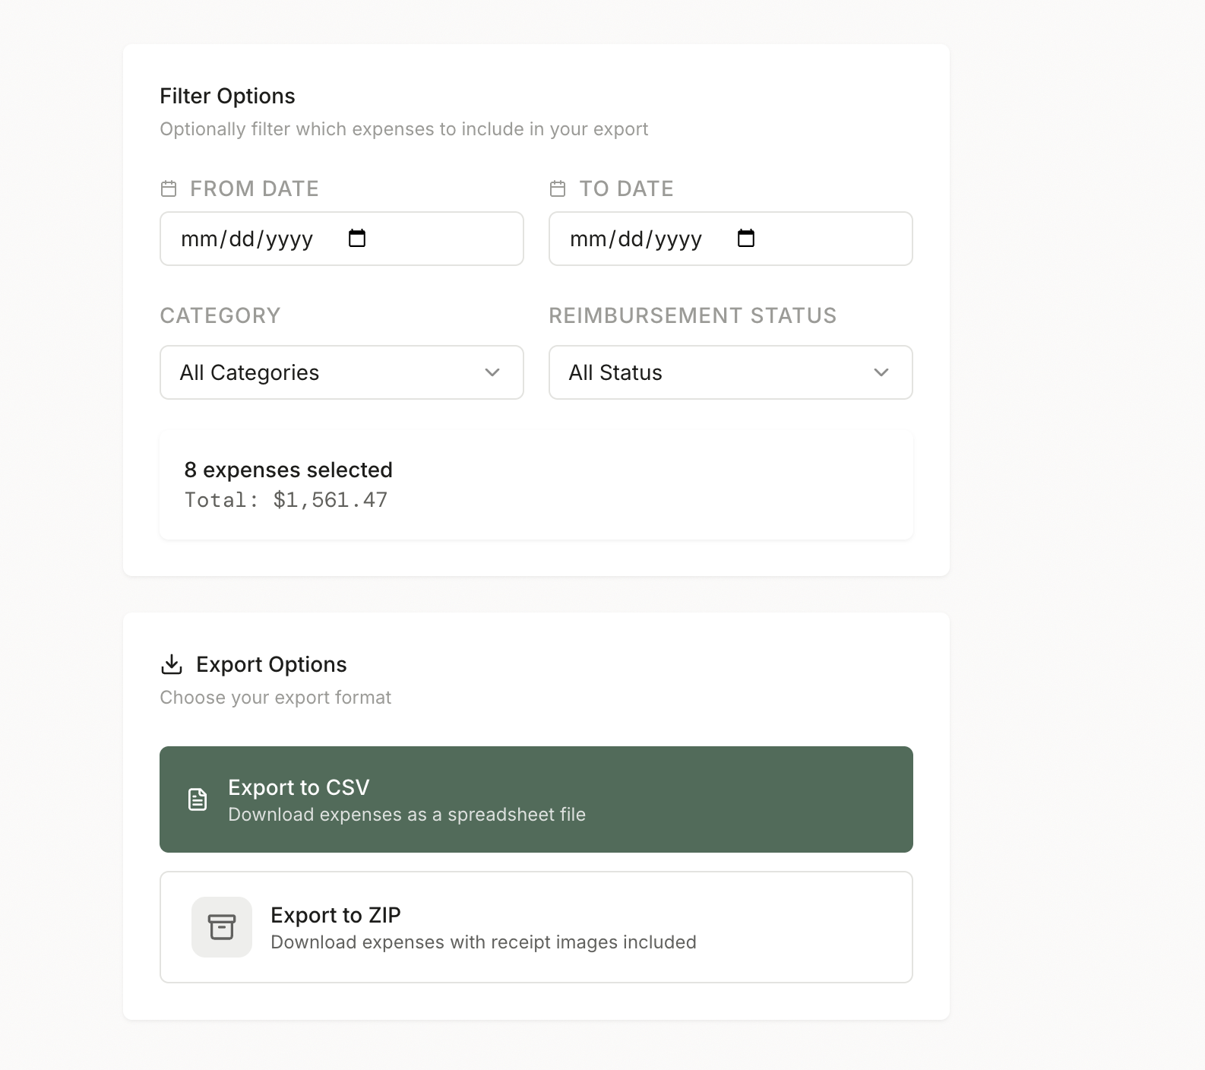Open the All Categories dropdown
The height and width of the screenshot is (1070, 1205).
(341, 372)
